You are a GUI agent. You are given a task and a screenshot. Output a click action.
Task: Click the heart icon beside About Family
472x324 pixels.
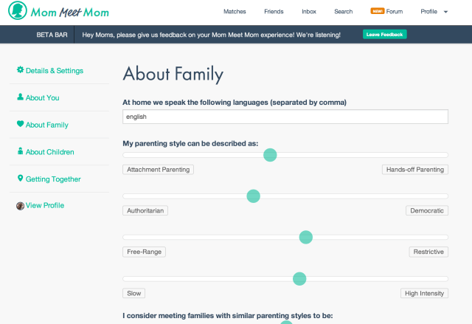point(21,125)
